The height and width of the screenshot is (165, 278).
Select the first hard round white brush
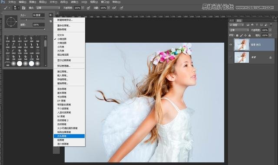pyautogui.click(x=20, y=64)
